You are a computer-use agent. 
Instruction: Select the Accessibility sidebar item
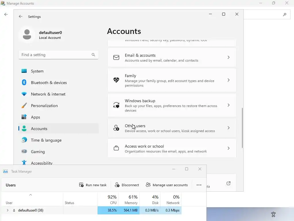coord(59,162)
